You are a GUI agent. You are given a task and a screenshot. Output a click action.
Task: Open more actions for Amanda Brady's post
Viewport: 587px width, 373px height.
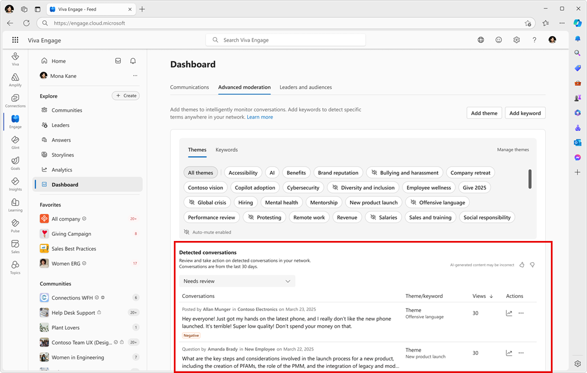(520, 353)
